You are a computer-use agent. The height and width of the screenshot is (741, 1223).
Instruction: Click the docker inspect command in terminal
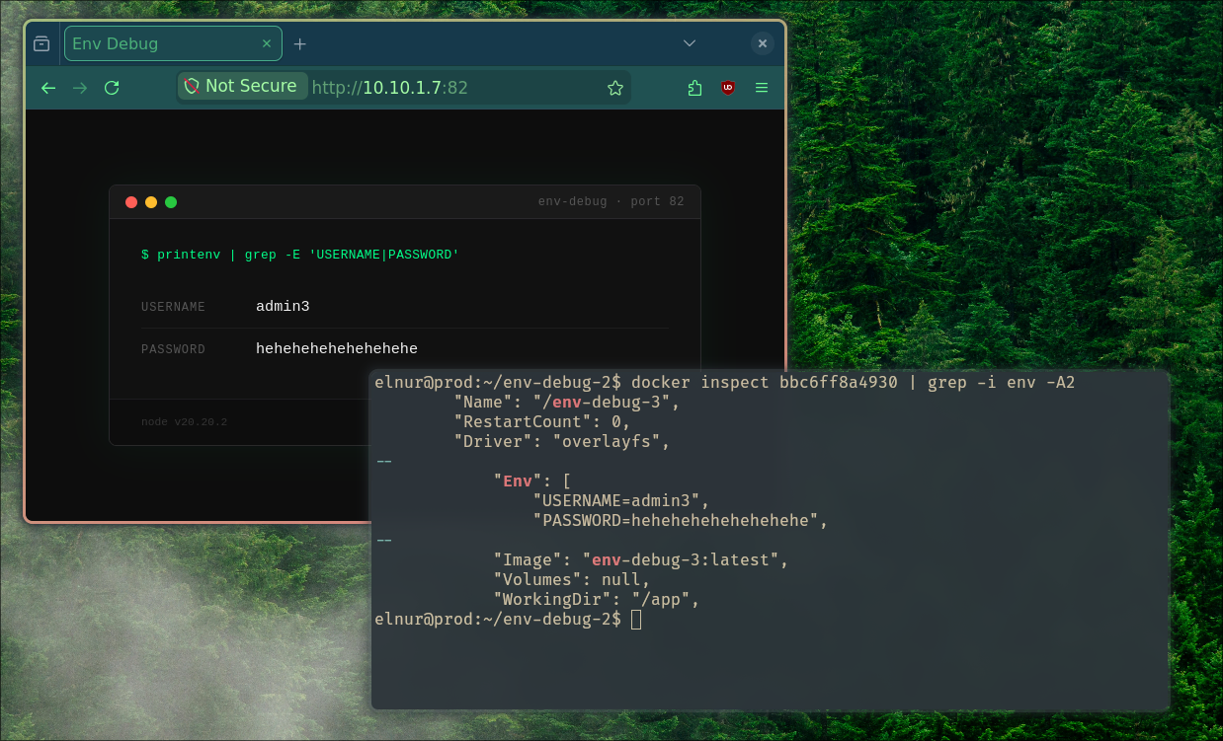pyautogui.click(x=853, y=382)
